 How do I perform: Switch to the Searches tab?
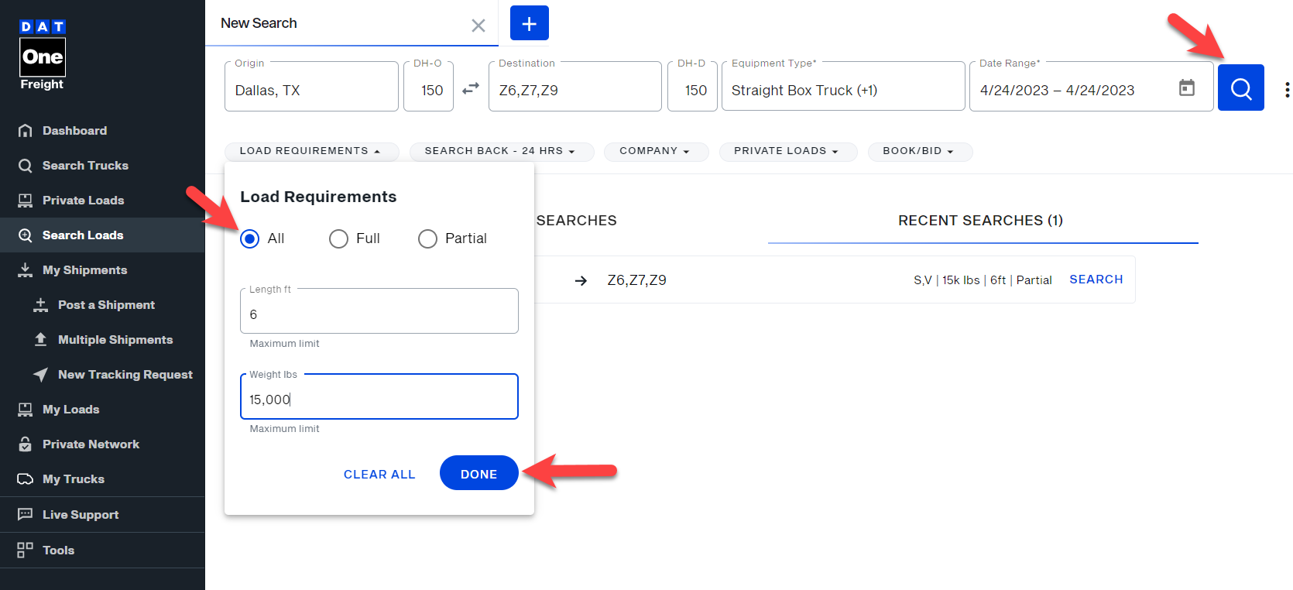click(576, 221)
